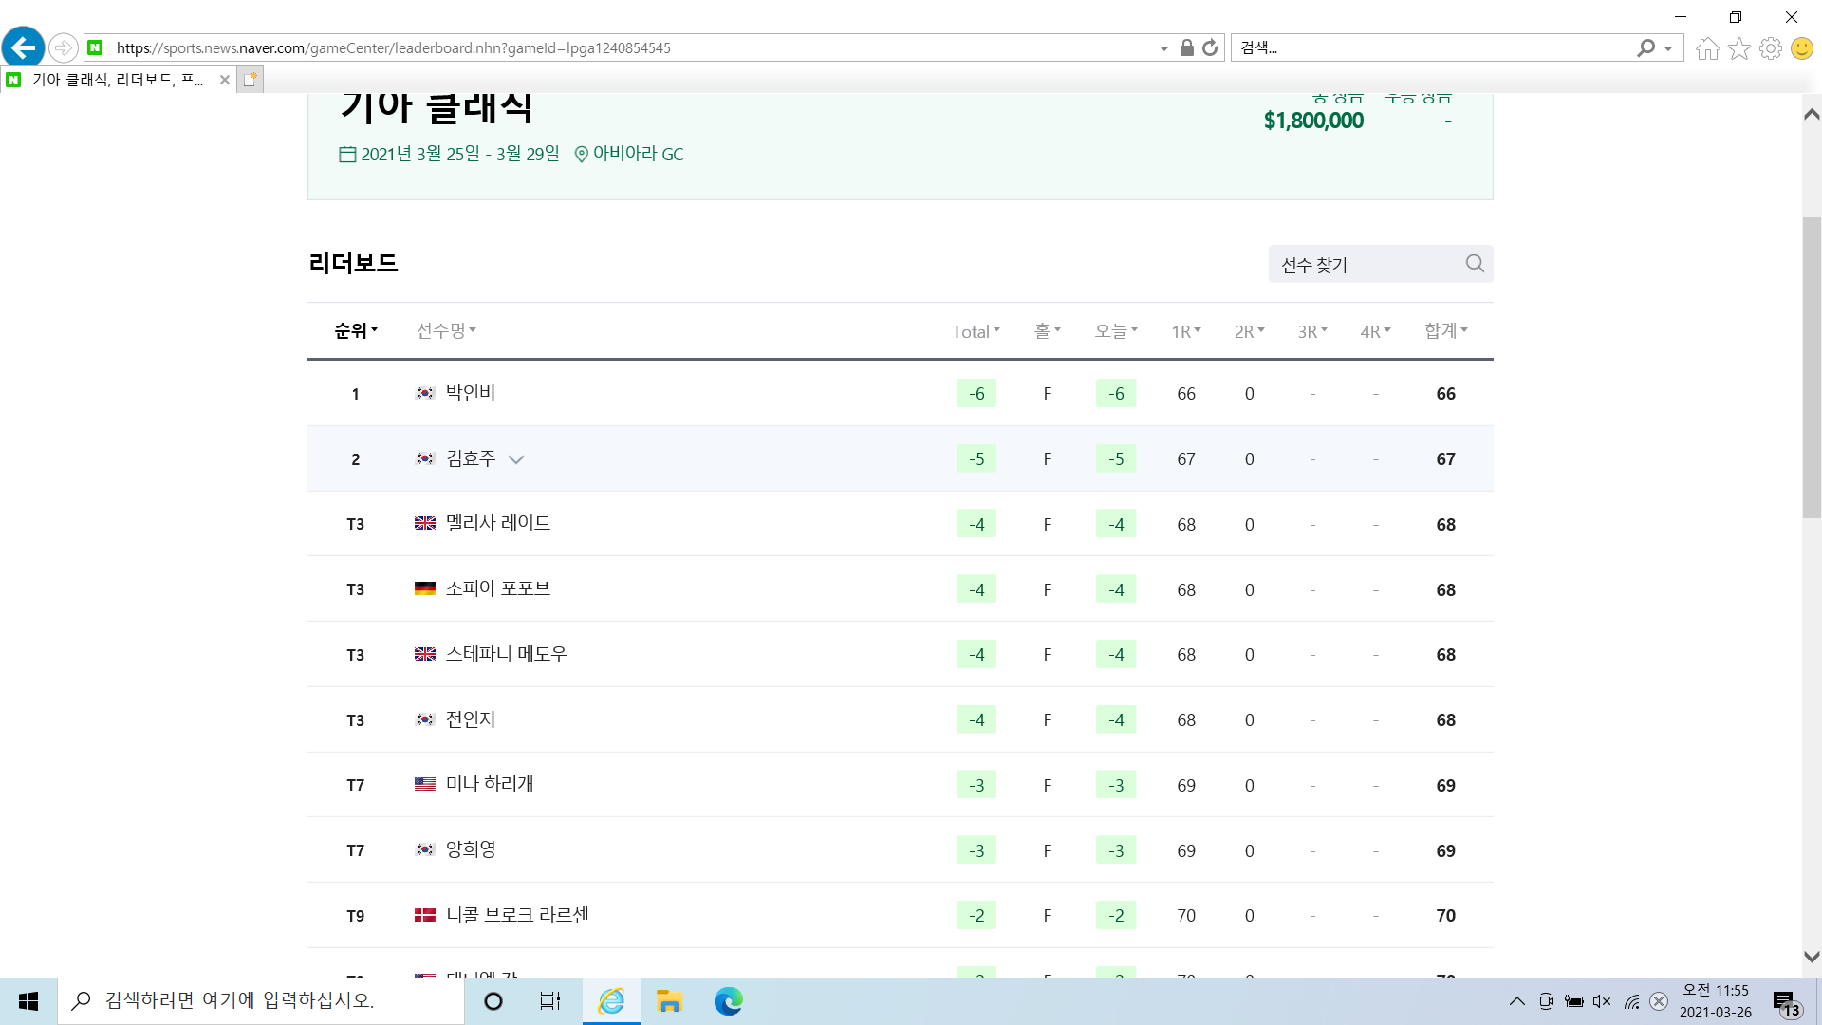Image resolution: width=1822 pixels, height=1025 pixels.
Task: Click player name 멜리사 레이드
Action: coord(498,523)
